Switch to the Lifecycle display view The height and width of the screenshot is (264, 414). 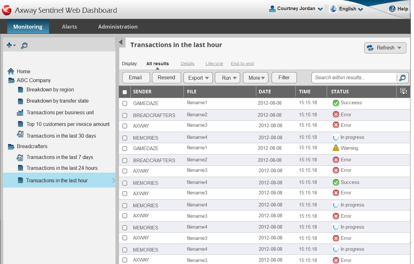(214, 64)
